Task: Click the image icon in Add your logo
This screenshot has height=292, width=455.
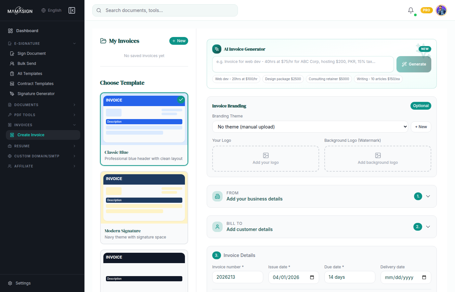Action: tap(266, 155)
